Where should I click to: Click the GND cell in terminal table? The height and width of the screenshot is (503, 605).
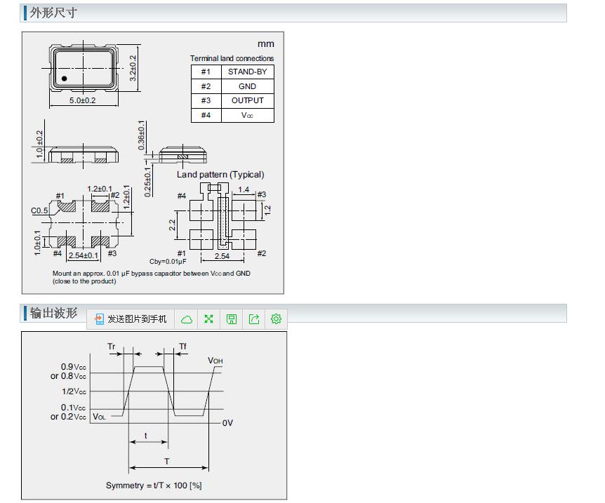[247, 86]
